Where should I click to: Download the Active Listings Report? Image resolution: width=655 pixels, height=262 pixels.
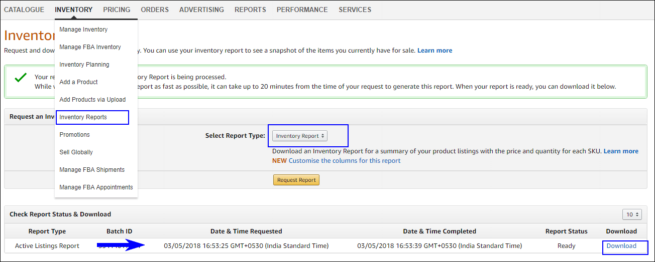621,246
